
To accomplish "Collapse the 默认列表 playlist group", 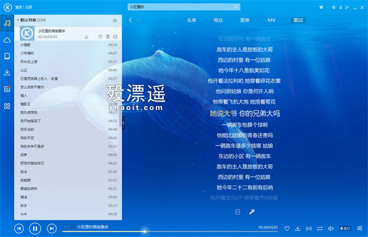I will pyautogui.click(x=18, y=20).
